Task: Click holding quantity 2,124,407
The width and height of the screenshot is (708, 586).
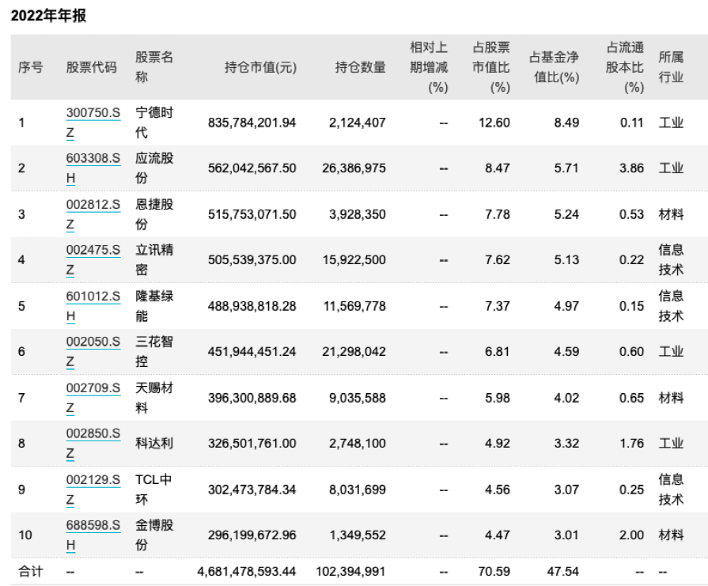Action: click(357, 123)
